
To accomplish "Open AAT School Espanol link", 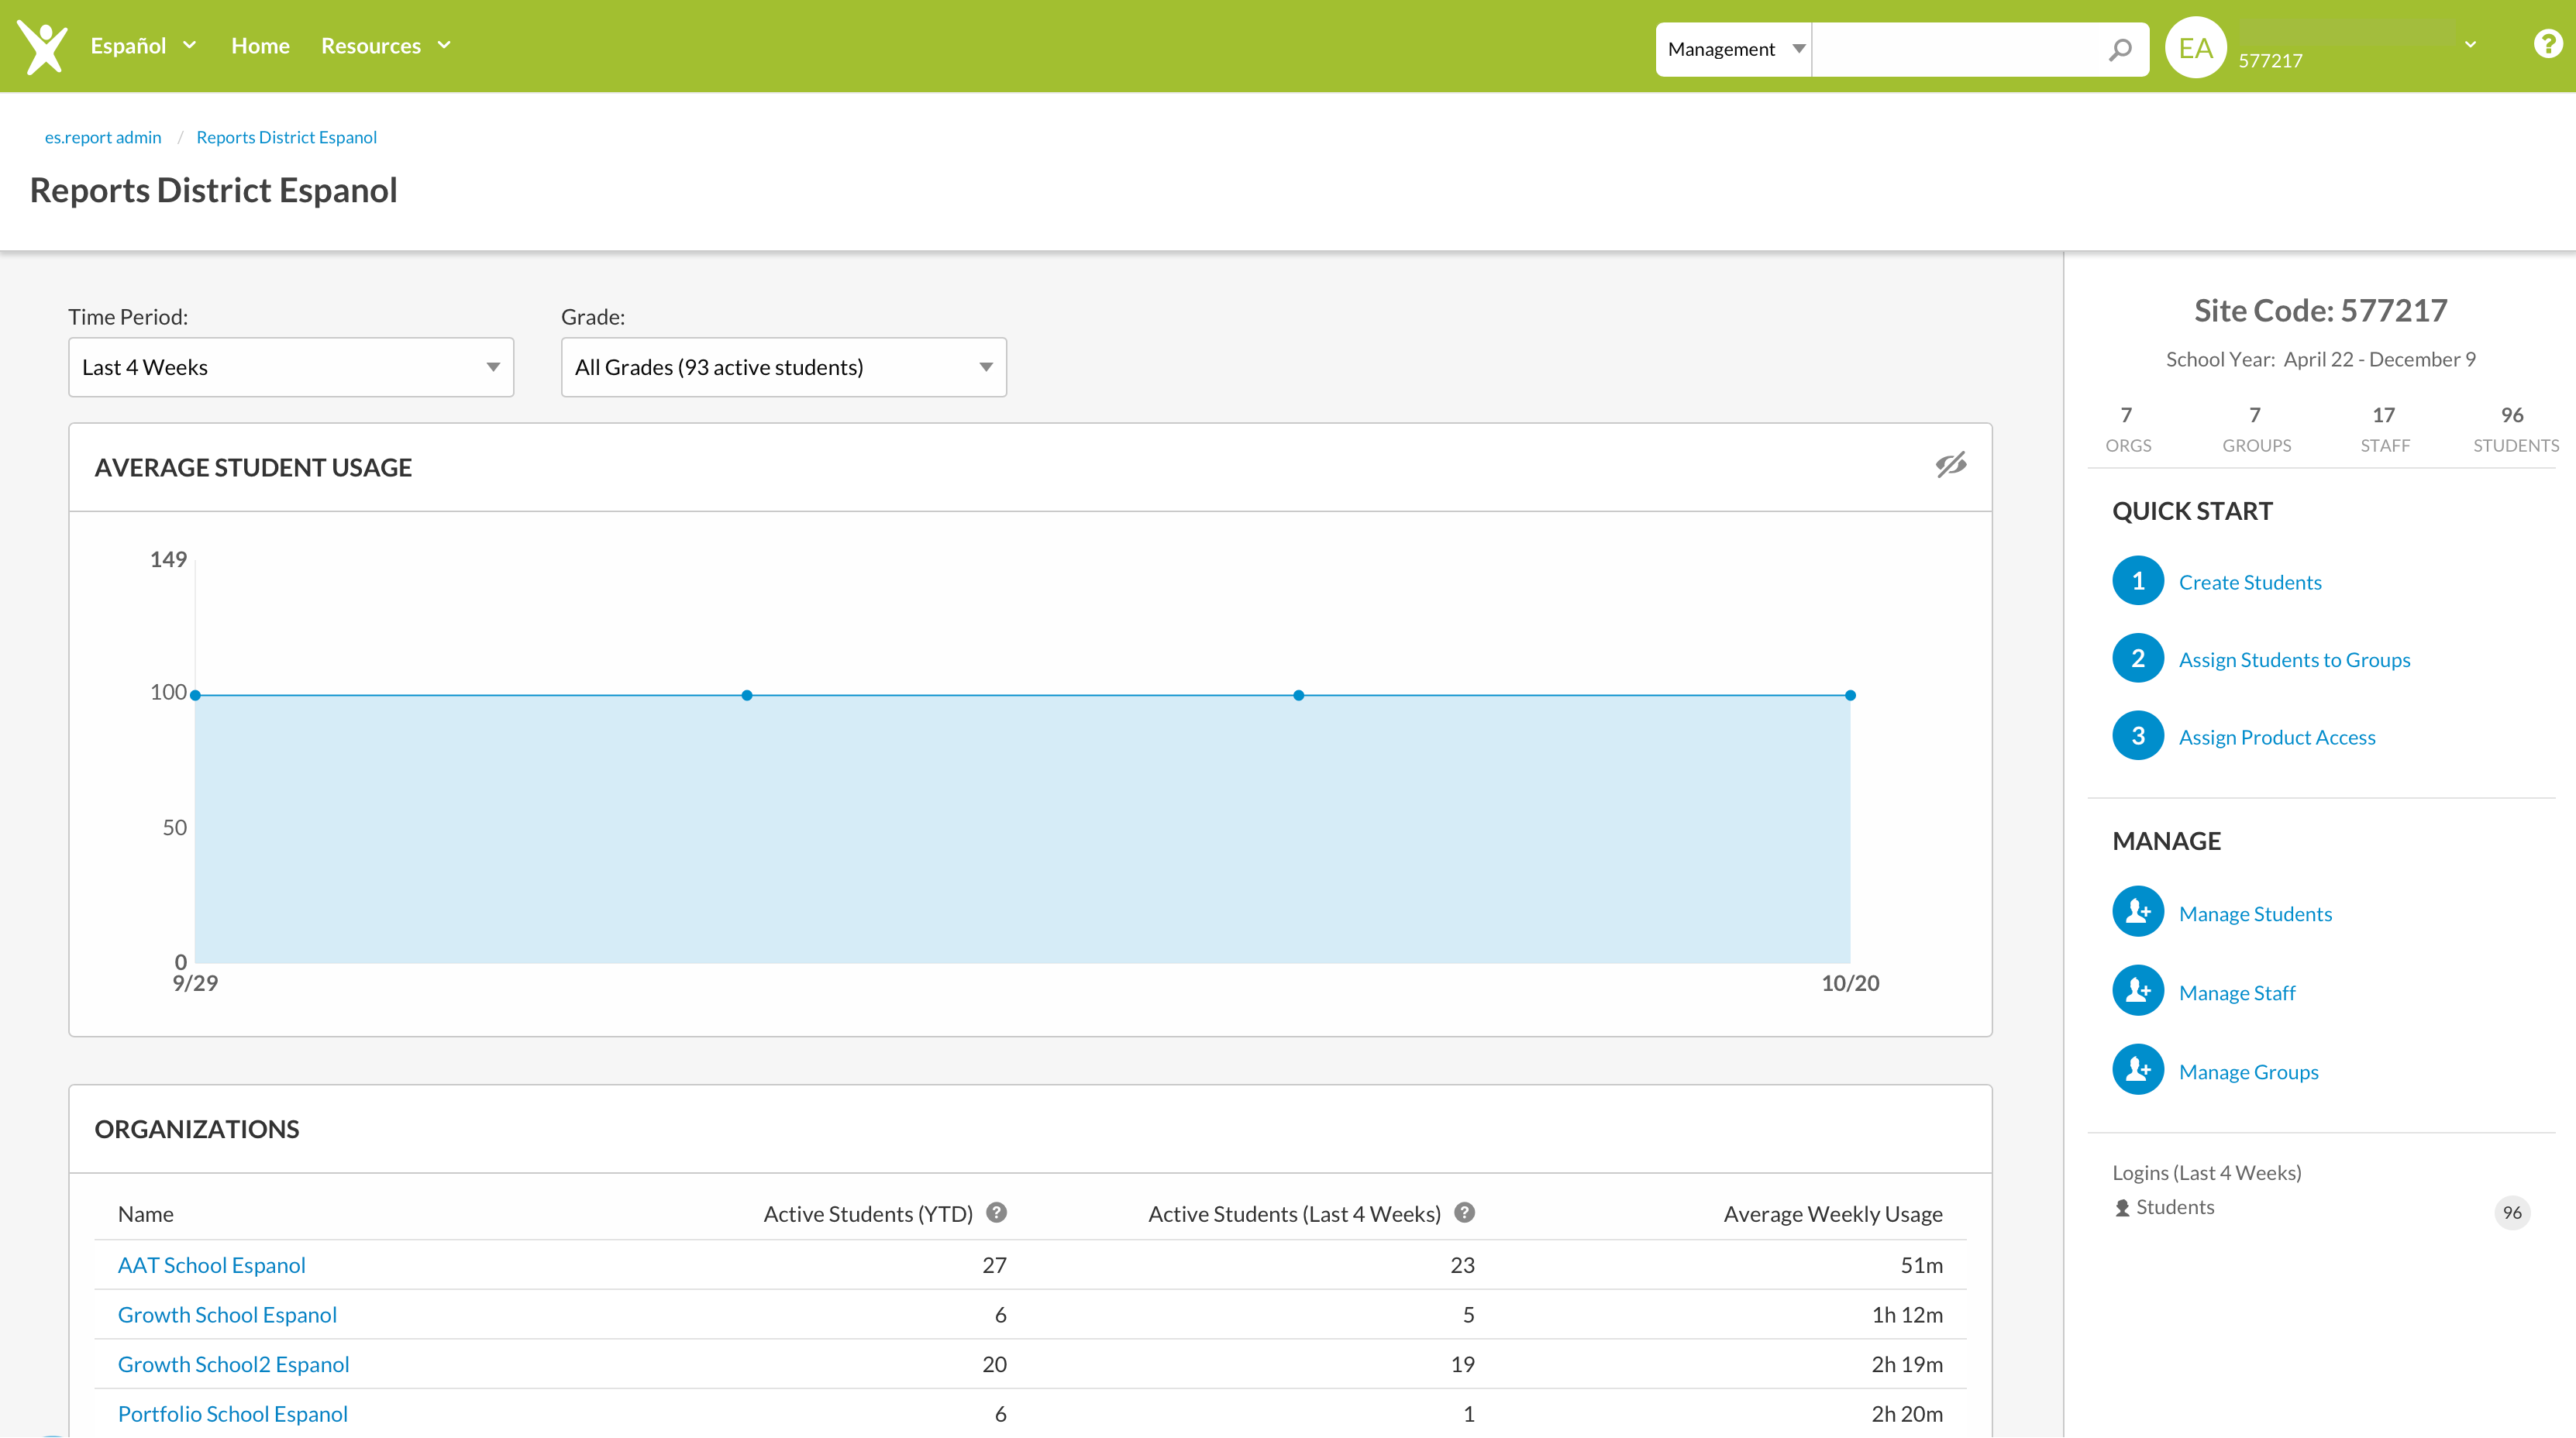I will click(211, 1265).
